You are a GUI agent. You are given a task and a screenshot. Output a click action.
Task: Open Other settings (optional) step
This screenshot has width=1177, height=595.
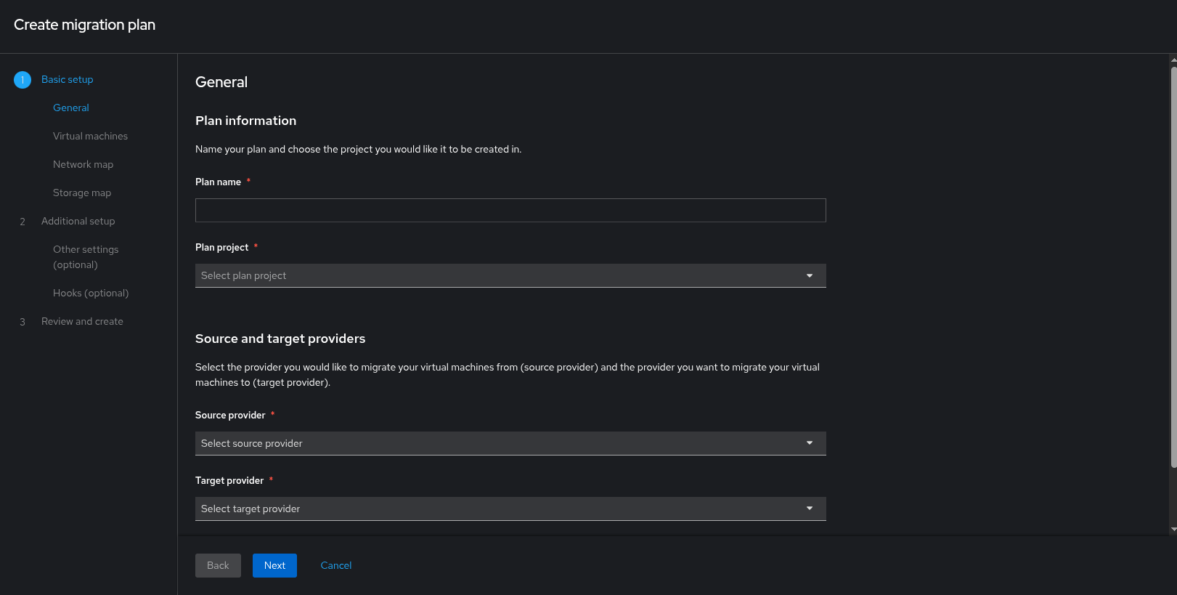pyautogui.click(x=86, y=257)
